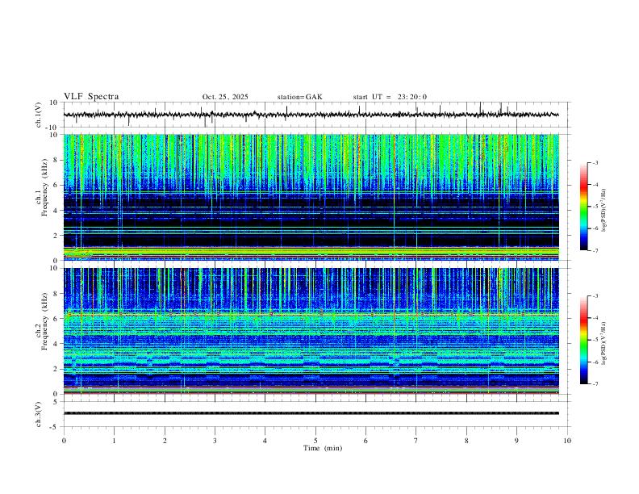Image resolution: width=639 pixels, height=494 pixels.
Task: Click the ch.2 'Frequency (kHz)' axis label
Action: point(44,321)
